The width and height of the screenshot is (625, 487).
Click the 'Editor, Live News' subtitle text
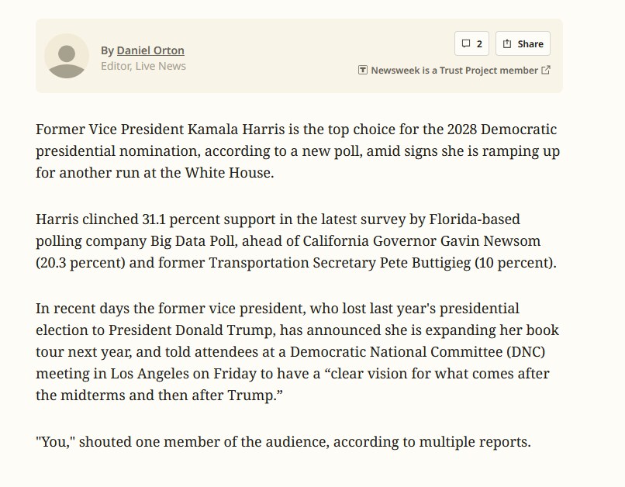coord(143,66)
